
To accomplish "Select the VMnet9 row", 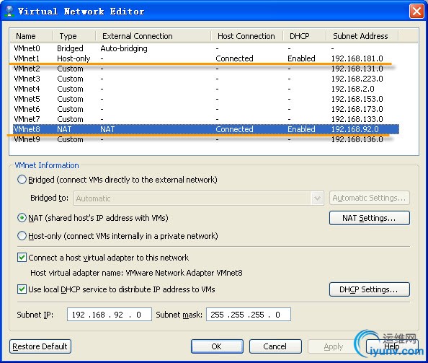I will 206,139.
